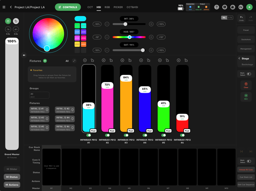Click the -10° hue button
The width and height of the screenshot is (256, 191).
97,37
